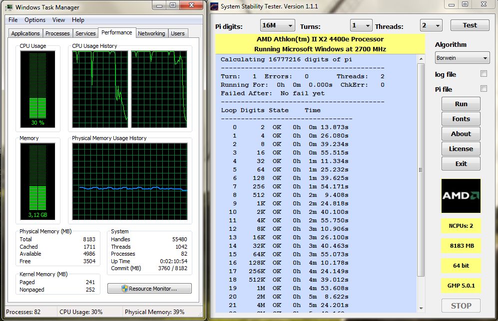Click the Kernel Memory Nonpaged value 252
Screen dimensions: 498x321
(90, 290)
